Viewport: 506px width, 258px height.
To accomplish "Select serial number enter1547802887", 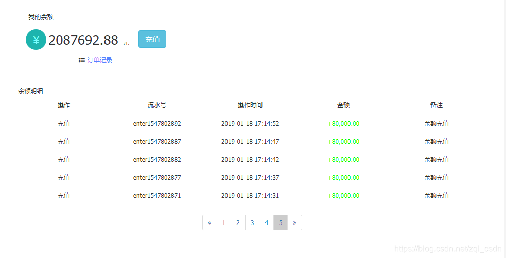I will pyautogui.click(x=157, y=142).
